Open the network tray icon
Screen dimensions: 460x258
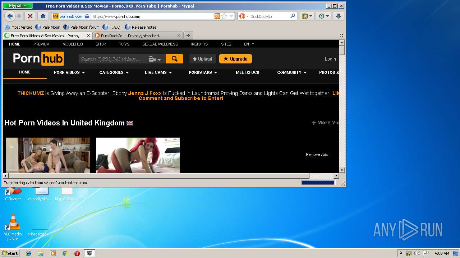coord(409,253)
